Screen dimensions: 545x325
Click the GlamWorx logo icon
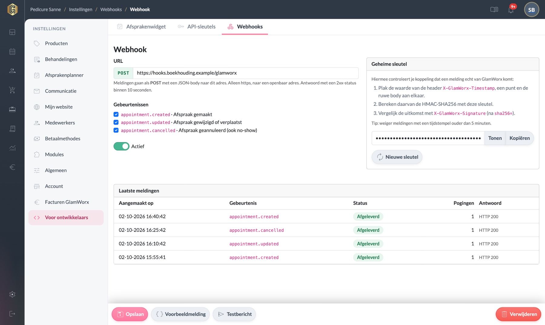pos(12,9)
